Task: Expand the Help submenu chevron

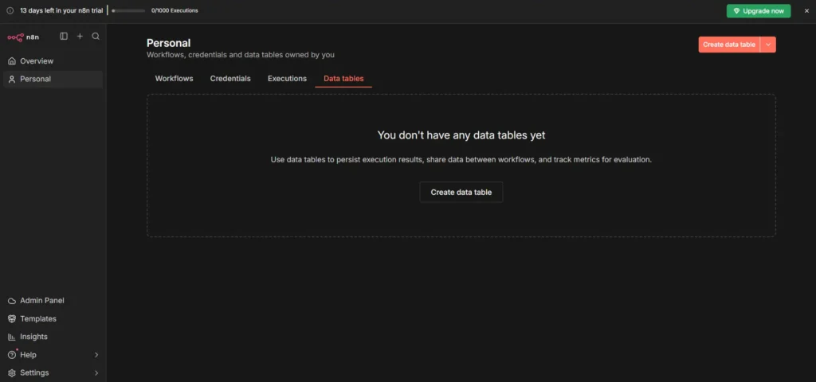Action: click(x=96, y=355)
